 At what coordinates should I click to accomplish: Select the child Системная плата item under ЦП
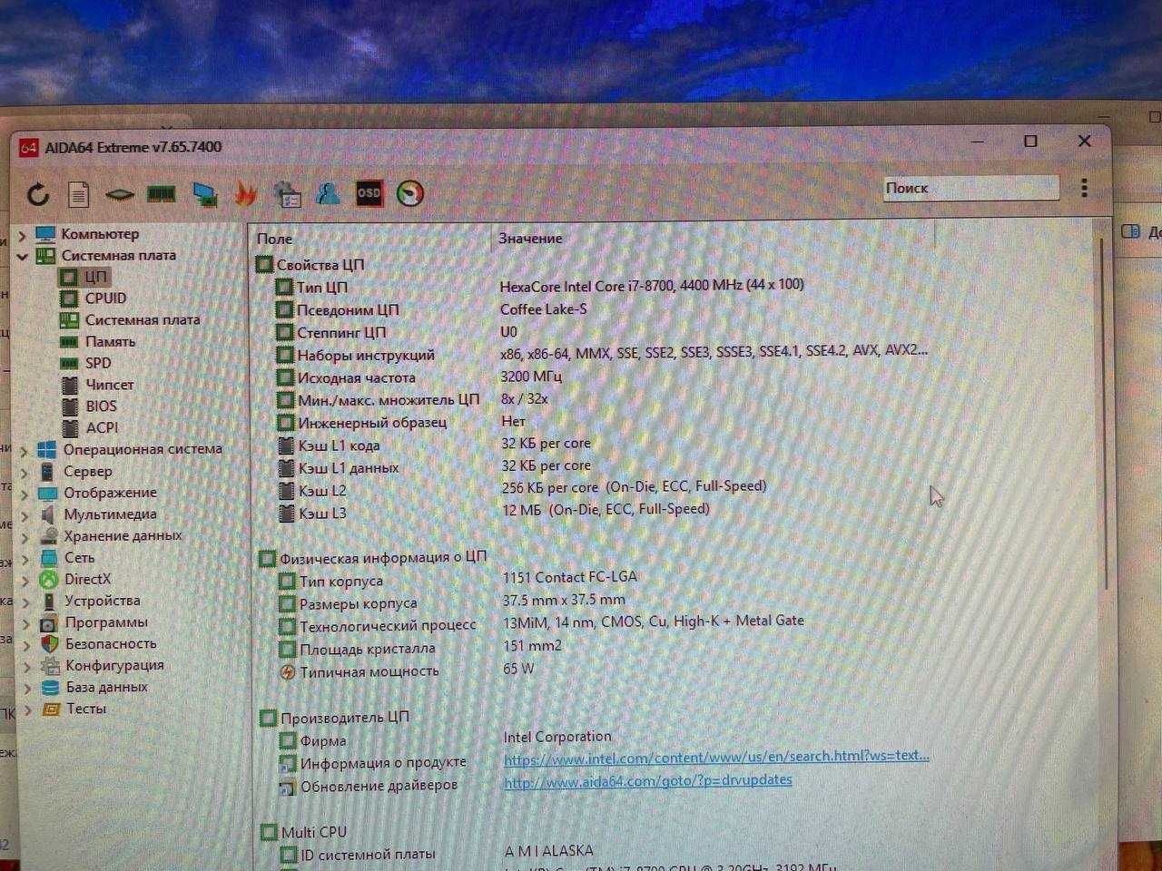pyautogui.click(x=143, y=320)
